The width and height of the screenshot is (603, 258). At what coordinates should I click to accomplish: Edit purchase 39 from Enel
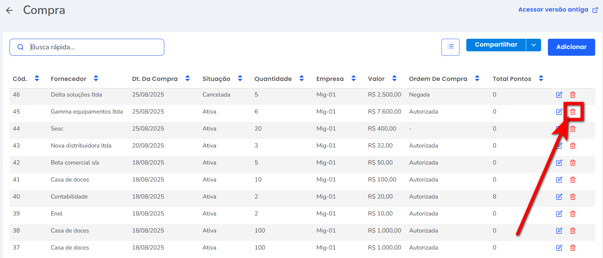click(559, 214)
